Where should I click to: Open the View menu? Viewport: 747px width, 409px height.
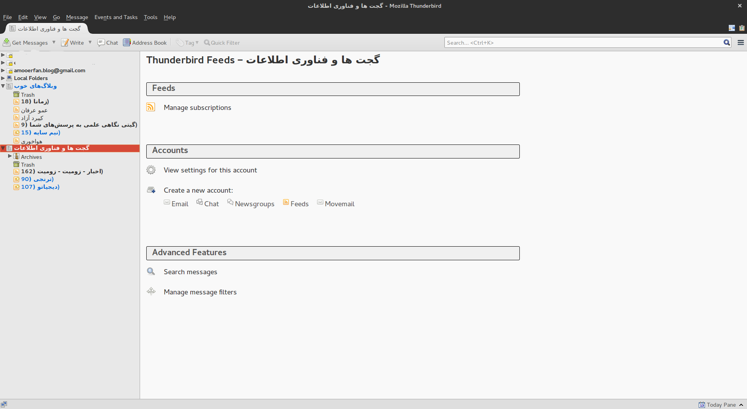pos(40,17)
